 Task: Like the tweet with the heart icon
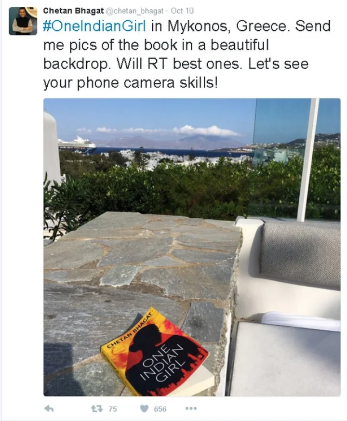tap(144, 408)
